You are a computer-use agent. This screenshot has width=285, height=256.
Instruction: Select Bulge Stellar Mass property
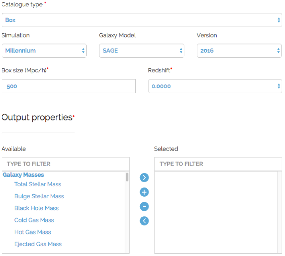pyautogui.click(x=39, y=196)
